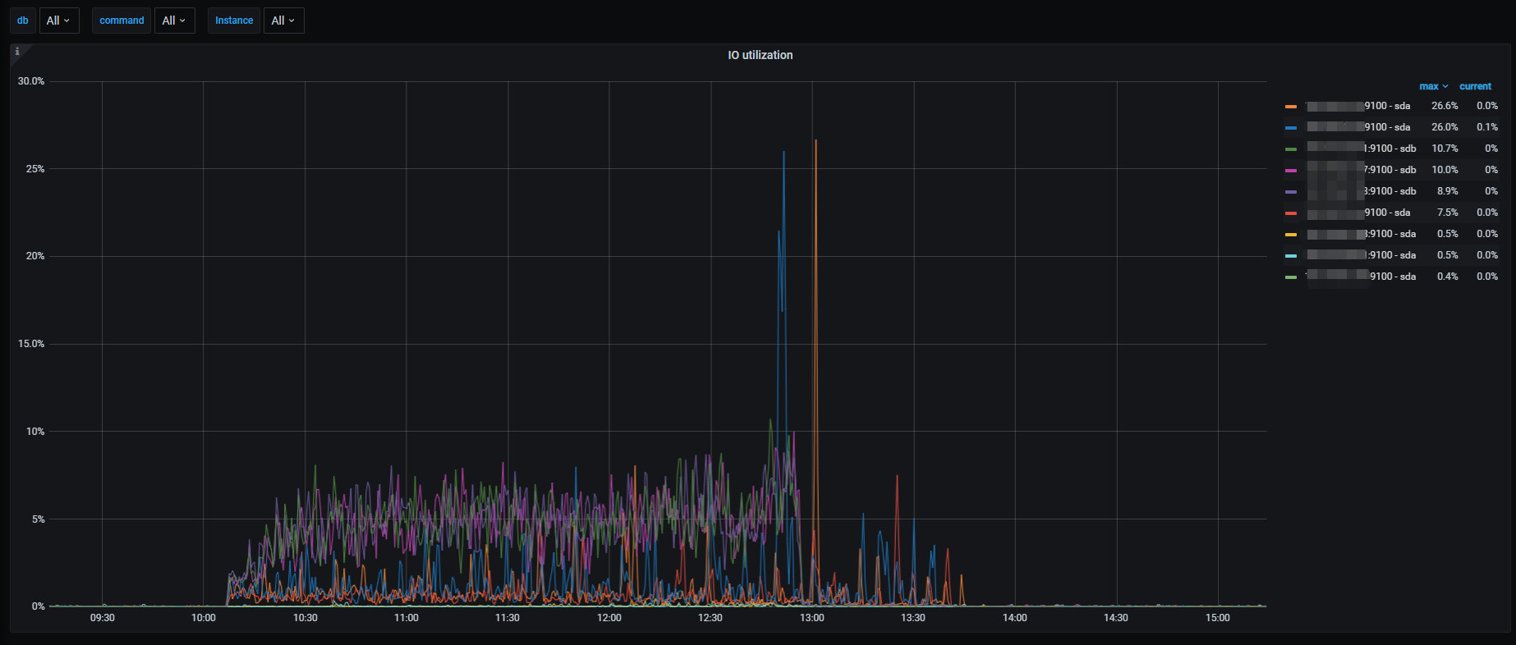This screenshot has width=1516, height=645.
Task: Toggle the sda series name with max 26.0%
Action: click(x=1358, y=127)
